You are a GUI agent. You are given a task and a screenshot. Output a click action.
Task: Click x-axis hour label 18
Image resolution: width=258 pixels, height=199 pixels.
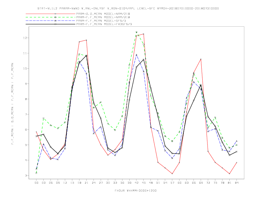79,183
